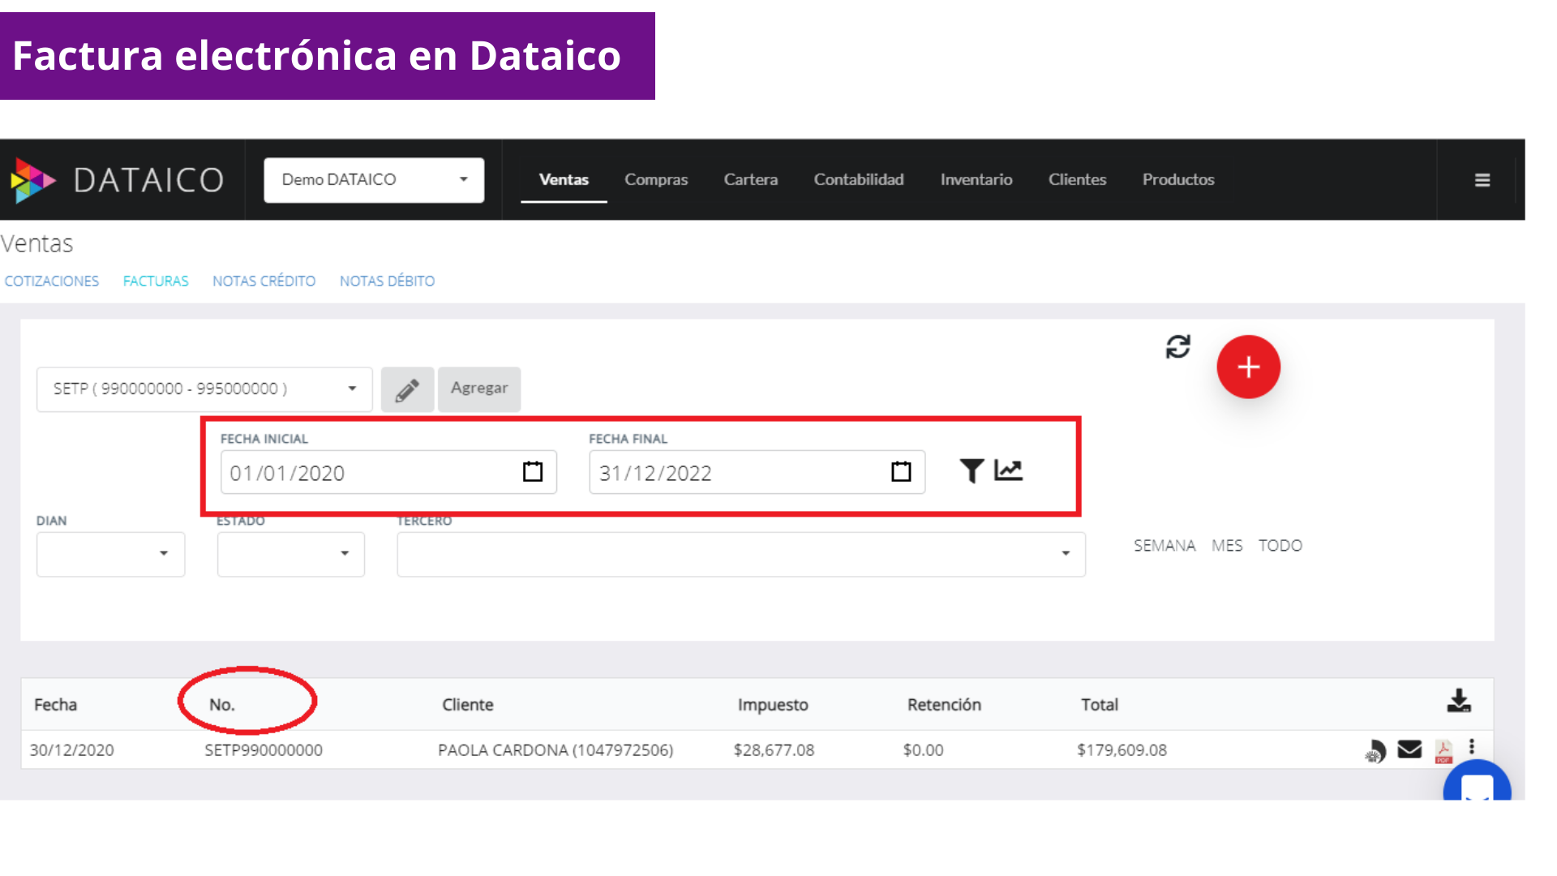
Task: Open Fecha Final calendar picker icon
Action: click(901, 471)
